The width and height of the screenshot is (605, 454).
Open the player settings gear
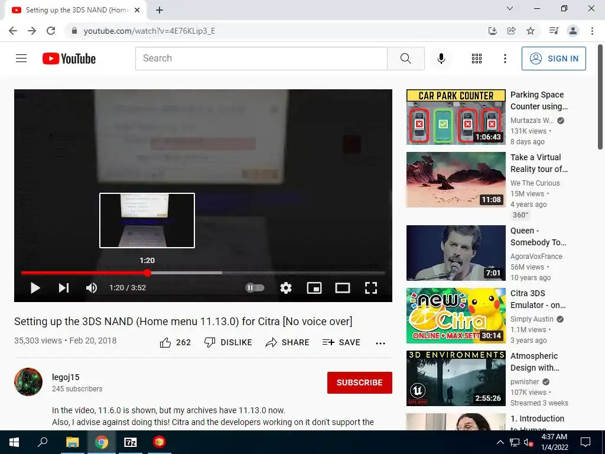click(x=285, y=288)
